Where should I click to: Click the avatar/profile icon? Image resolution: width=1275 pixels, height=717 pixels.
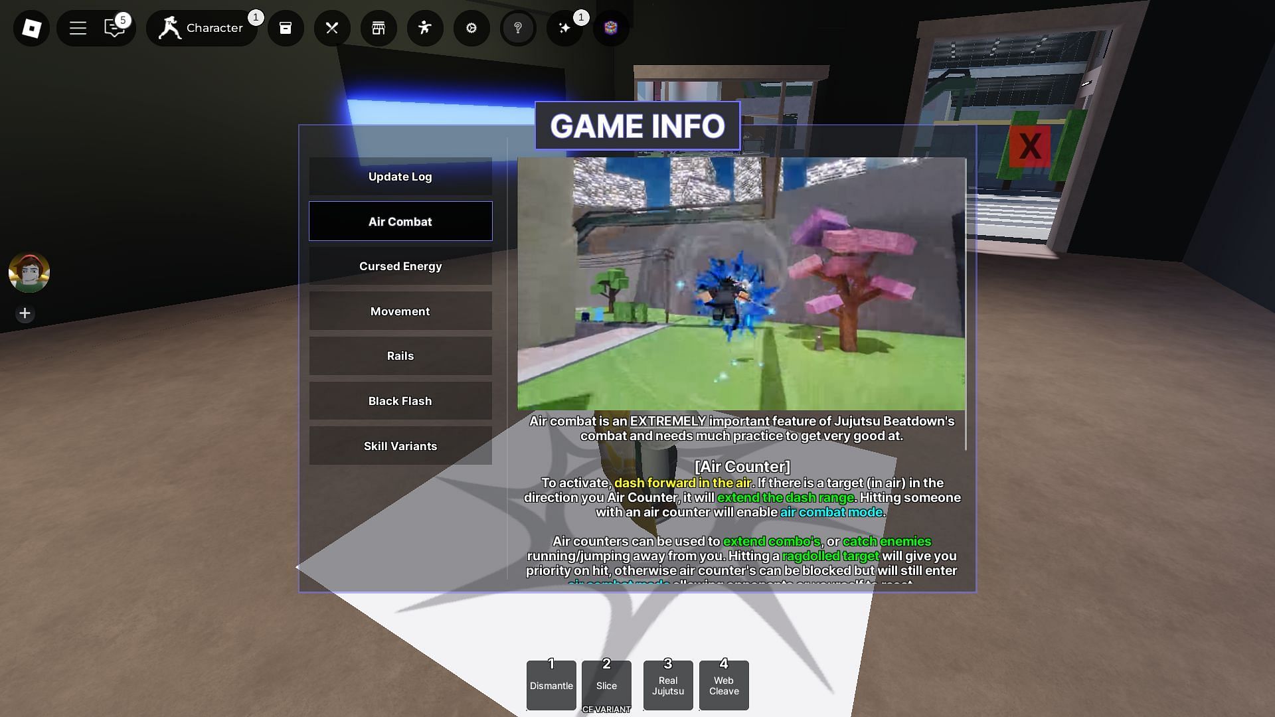[29, 272]
